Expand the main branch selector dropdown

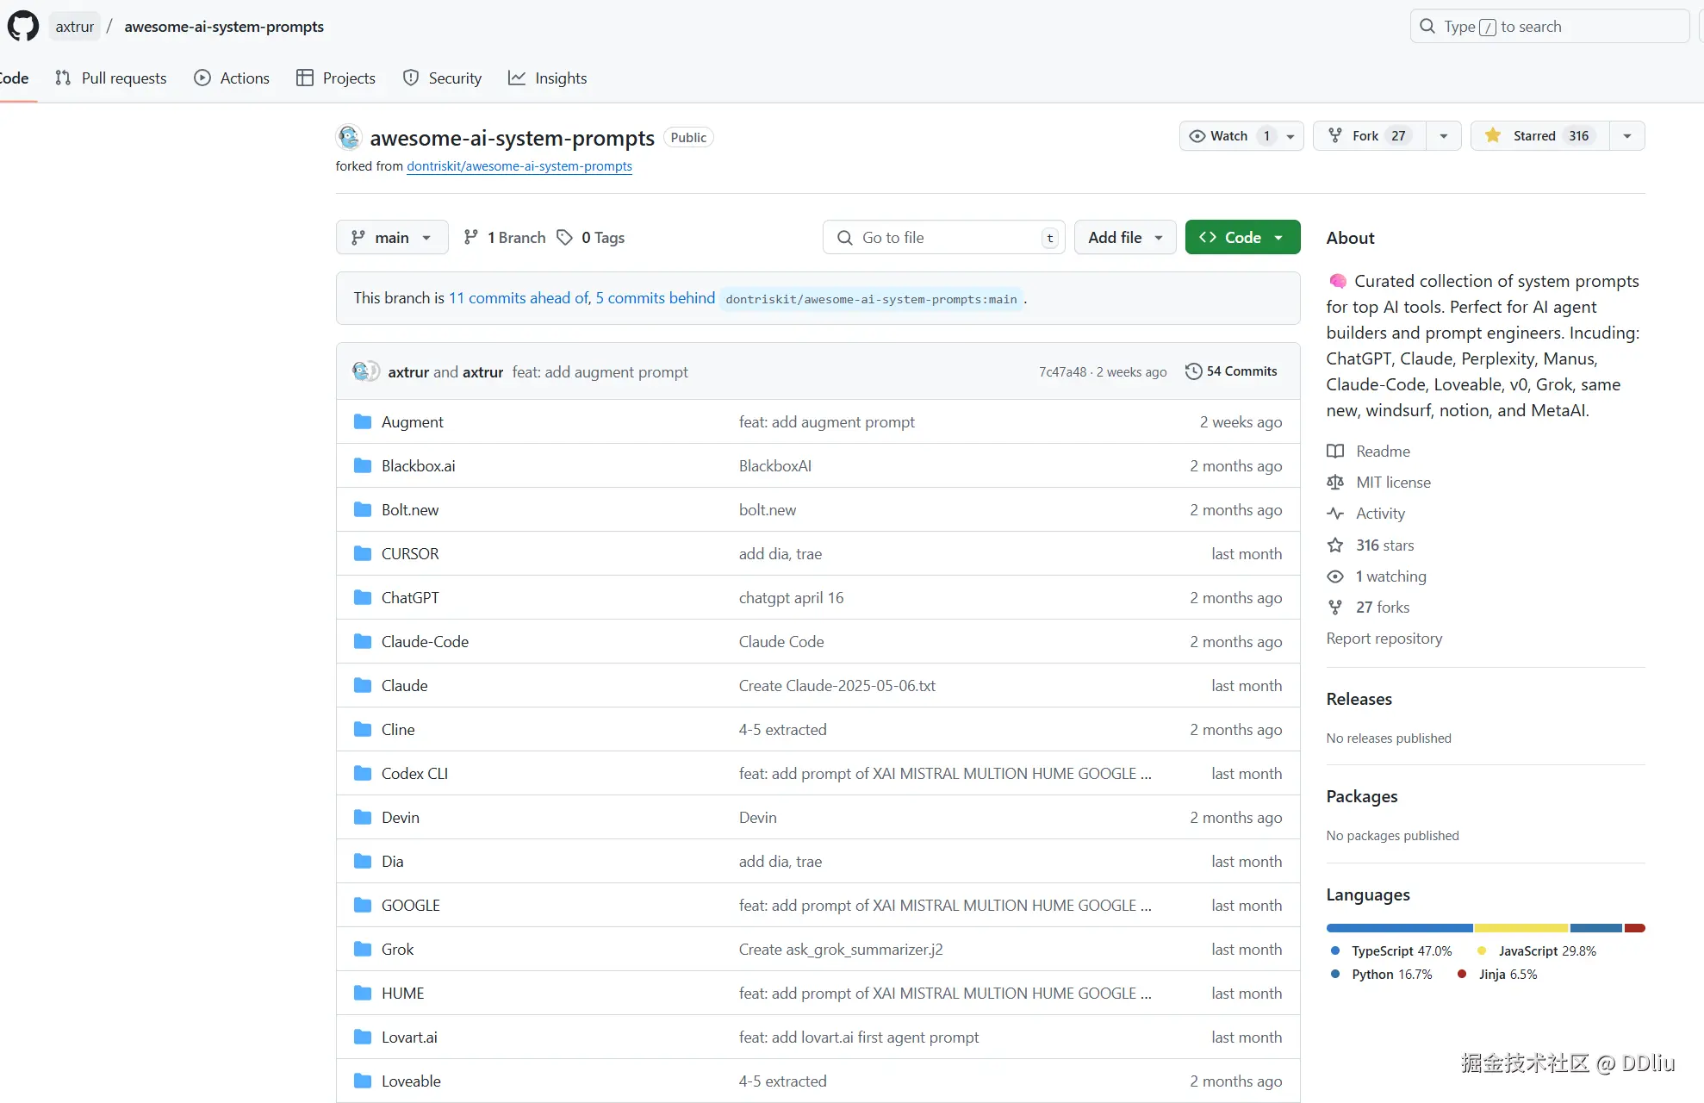pos(392,238)
